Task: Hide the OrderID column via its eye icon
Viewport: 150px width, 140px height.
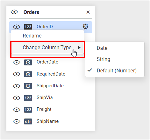Action: click(x=17, y=27)
